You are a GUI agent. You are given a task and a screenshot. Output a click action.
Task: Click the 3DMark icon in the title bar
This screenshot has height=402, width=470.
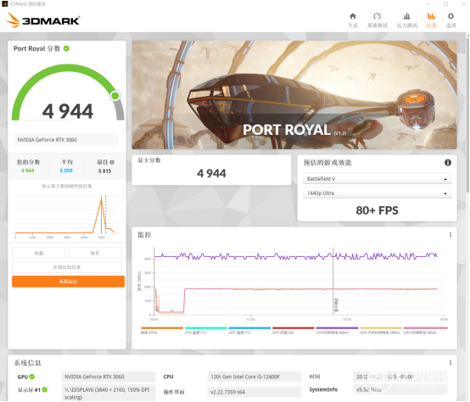[4, 4]
